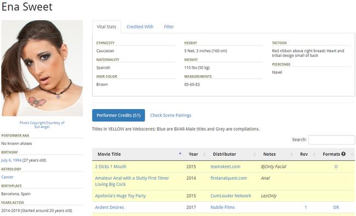Click the 2017 year cell for Nubile Films
This screenshot has width=356, height=216.
(191, 207)
